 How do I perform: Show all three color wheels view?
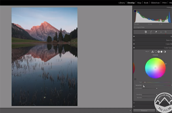pyautogui.click(x=153, y=52)
